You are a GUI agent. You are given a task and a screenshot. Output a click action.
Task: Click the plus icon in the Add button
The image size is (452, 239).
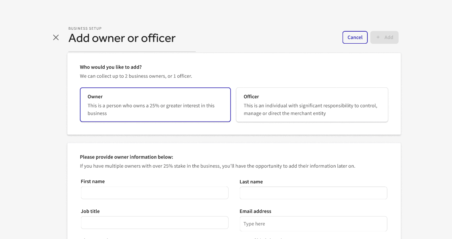tap(378, 37)
